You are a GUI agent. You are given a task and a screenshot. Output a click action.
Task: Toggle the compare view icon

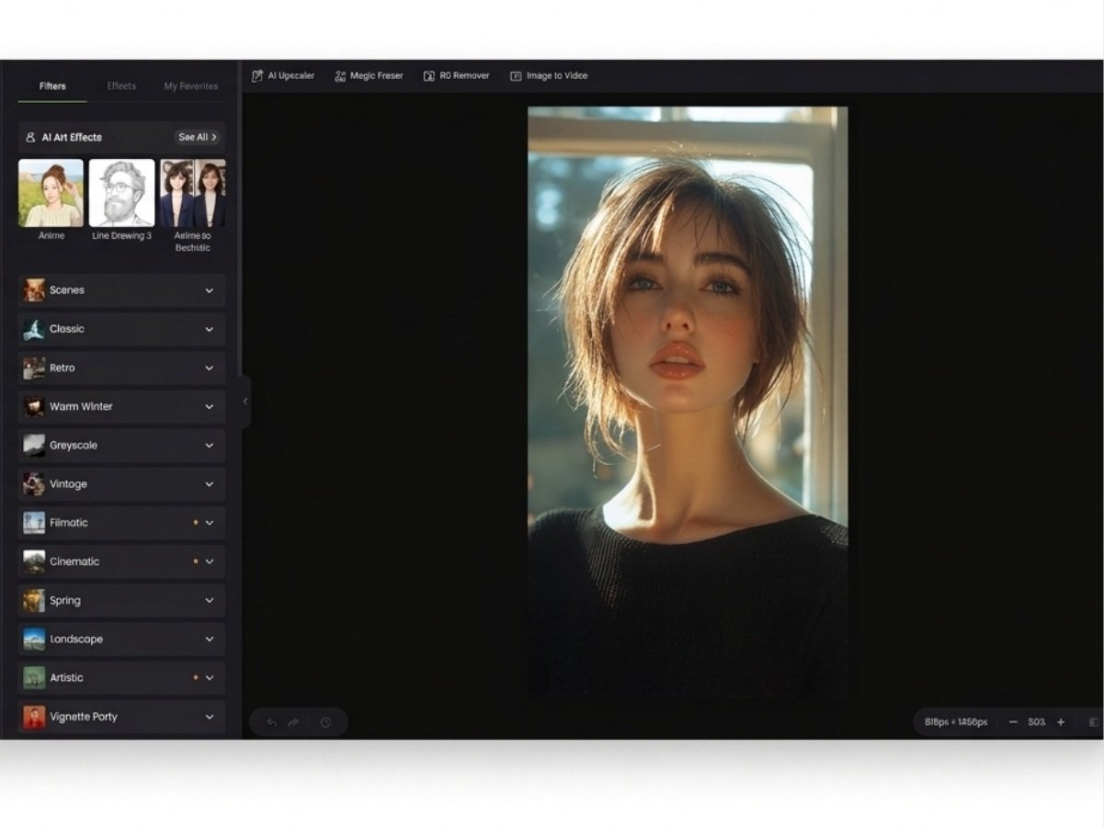click(1093, 722)
